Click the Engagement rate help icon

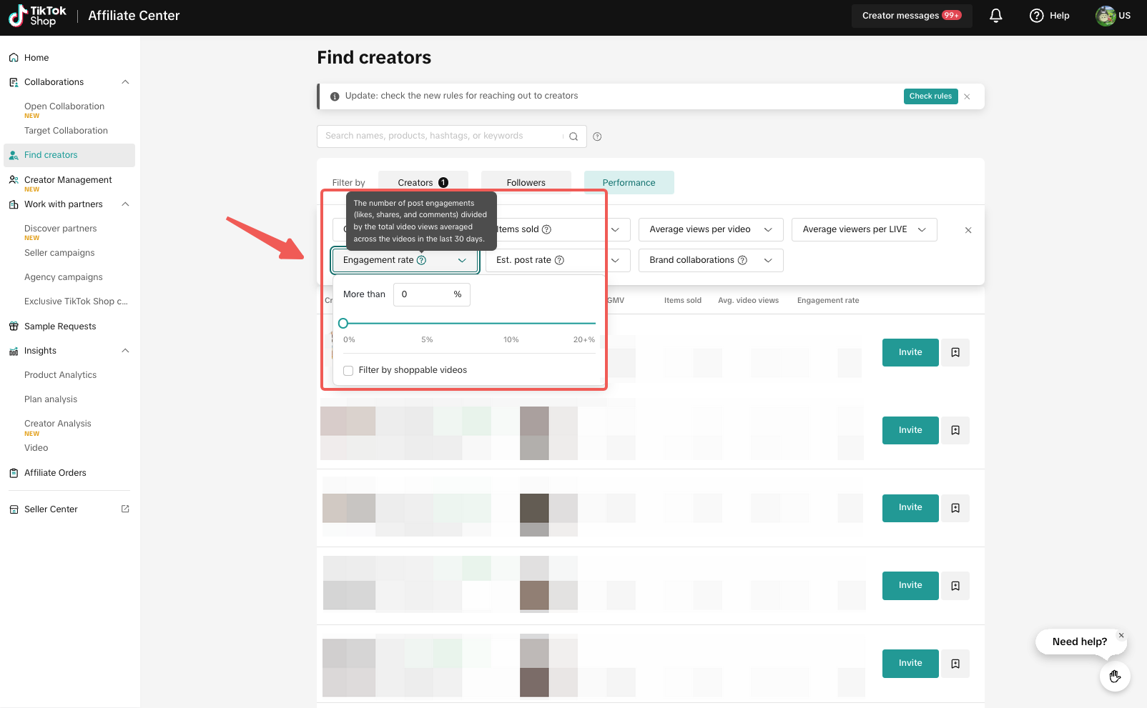[421, 260]
